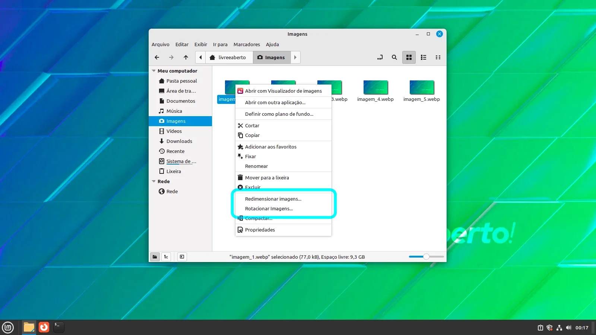Choose Copiar in context menu
The height and width of the screenshot is (335, 596).
(283, 135)
